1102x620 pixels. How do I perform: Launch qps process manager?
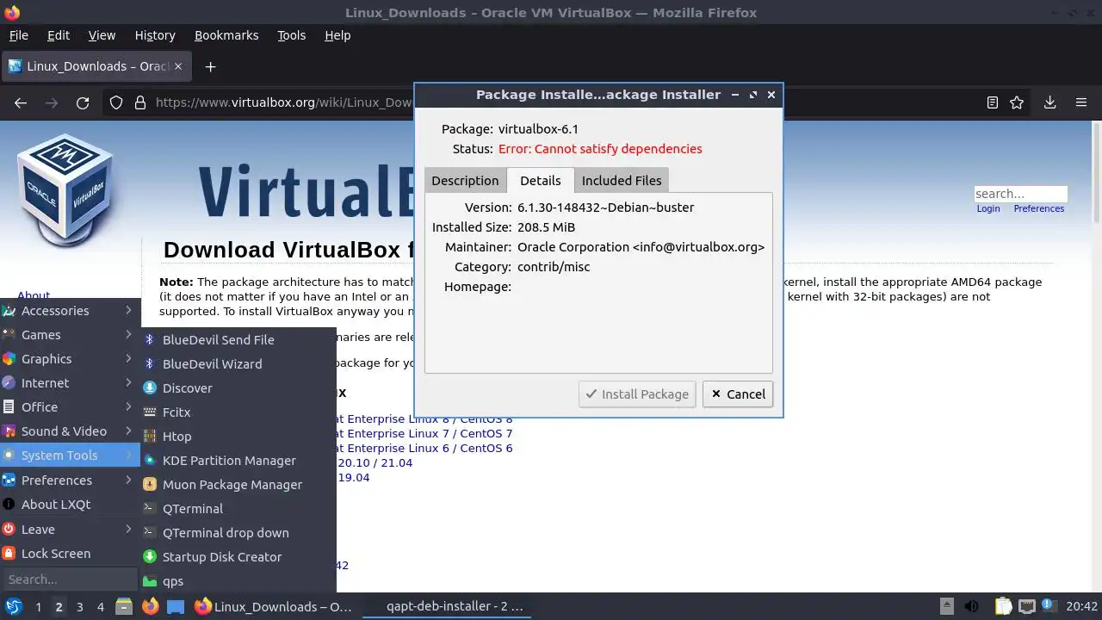click(x=238, y=581)
